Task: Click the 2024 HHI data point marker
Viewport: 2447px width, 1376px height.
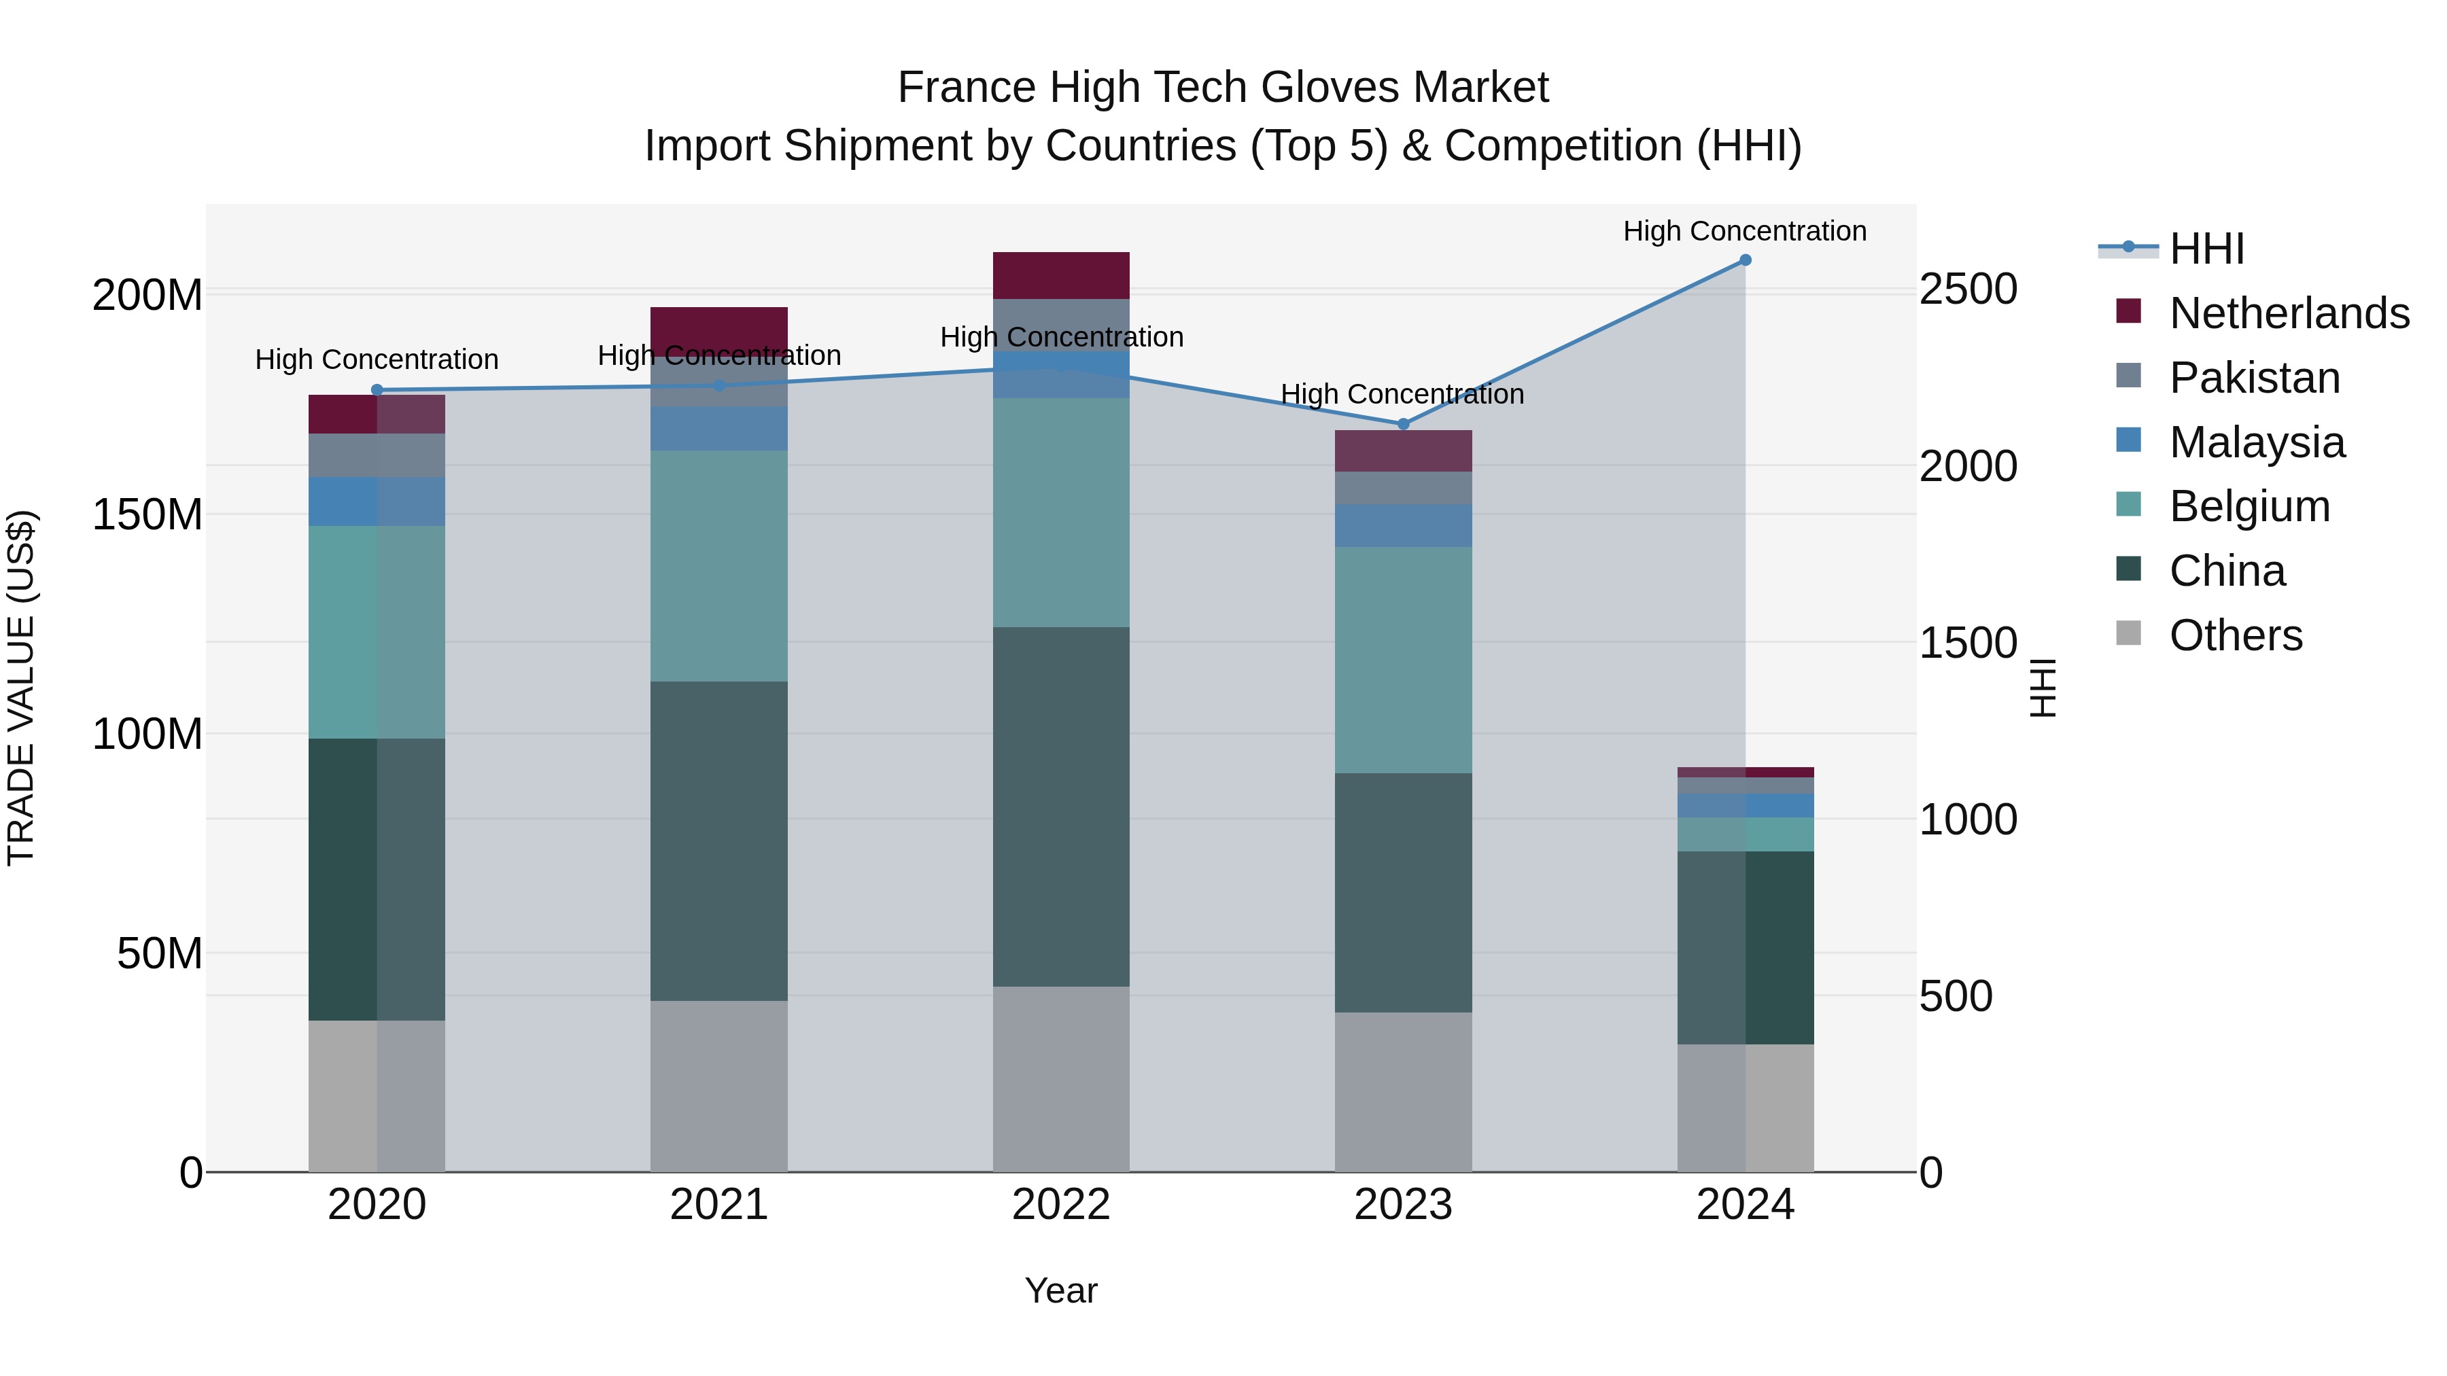Action: [x=1745, y=260]
